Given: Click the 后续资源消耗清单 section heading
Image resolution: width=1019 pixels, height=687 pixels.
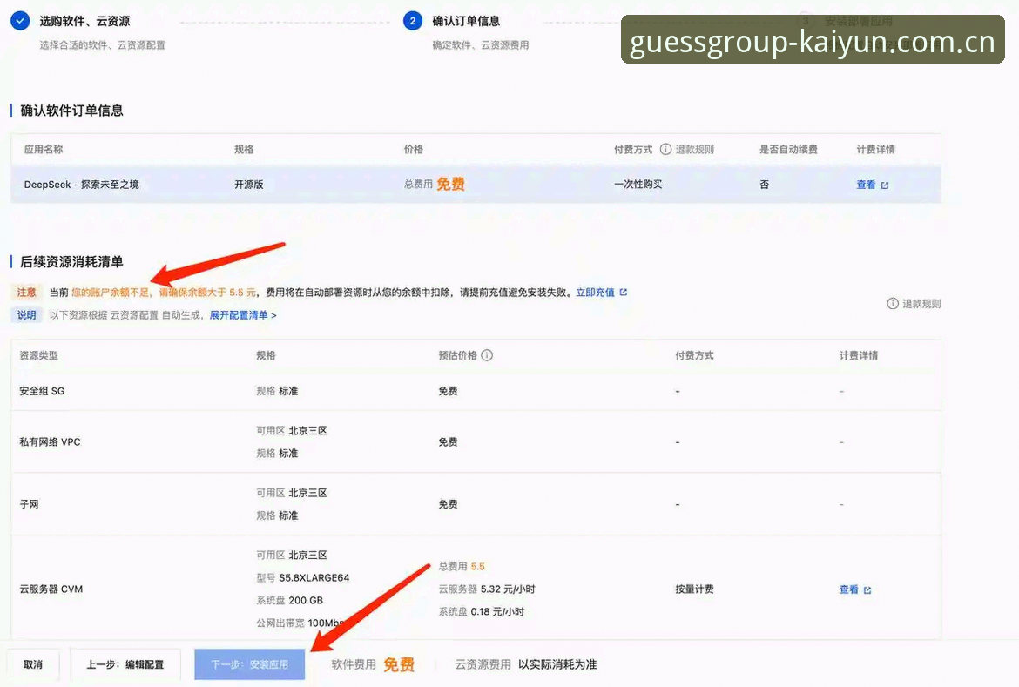Looking at the screenshot, I should coord(71,262).
